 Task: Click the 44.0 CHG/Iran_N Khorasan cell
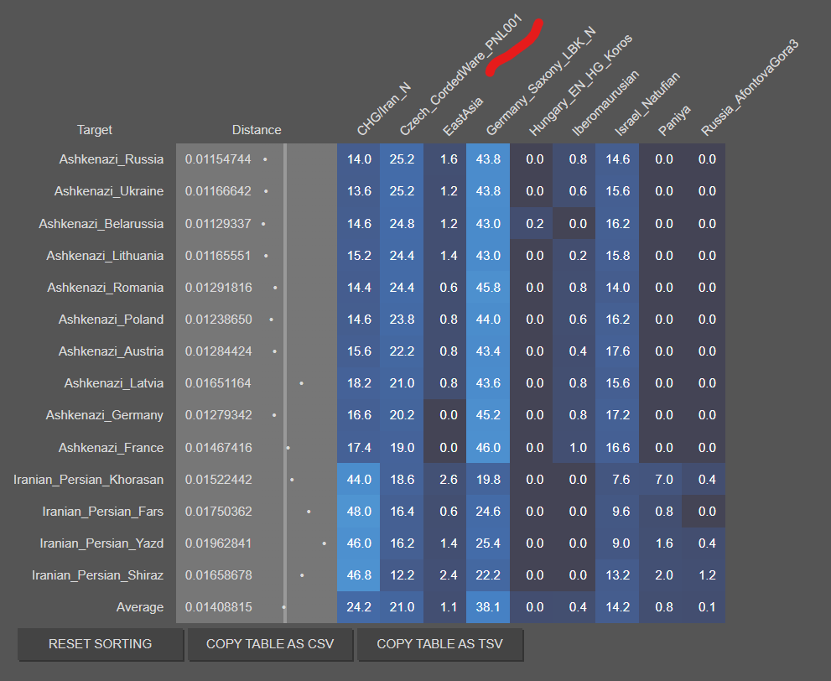pyautogui.click(x=359, y=480)
